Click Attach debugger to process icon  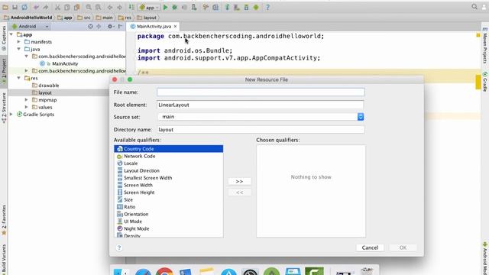pos(194,7)
